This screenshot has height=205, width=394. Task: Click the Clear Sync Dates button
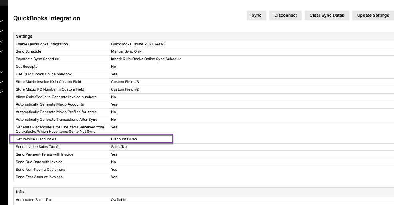pos(327,15)
